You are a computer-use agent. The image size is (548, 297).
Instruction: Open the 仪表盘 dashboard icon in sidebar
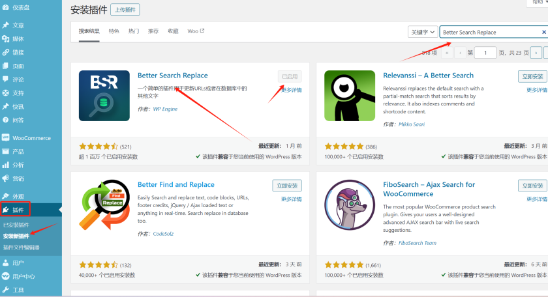[6, 7]
